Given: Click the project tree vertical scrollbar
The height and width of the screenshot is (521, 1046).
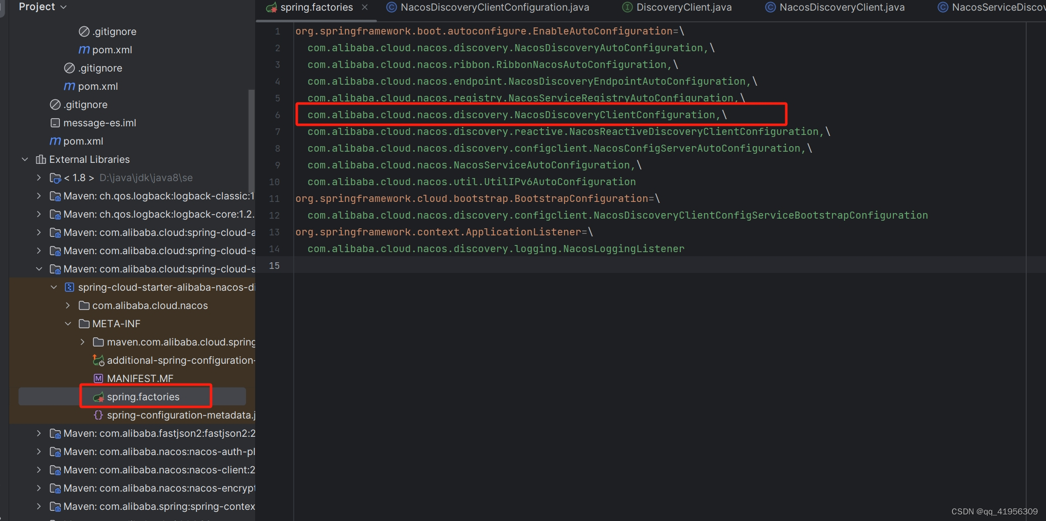Looking at the screenshot, I should tap(251, 142).
